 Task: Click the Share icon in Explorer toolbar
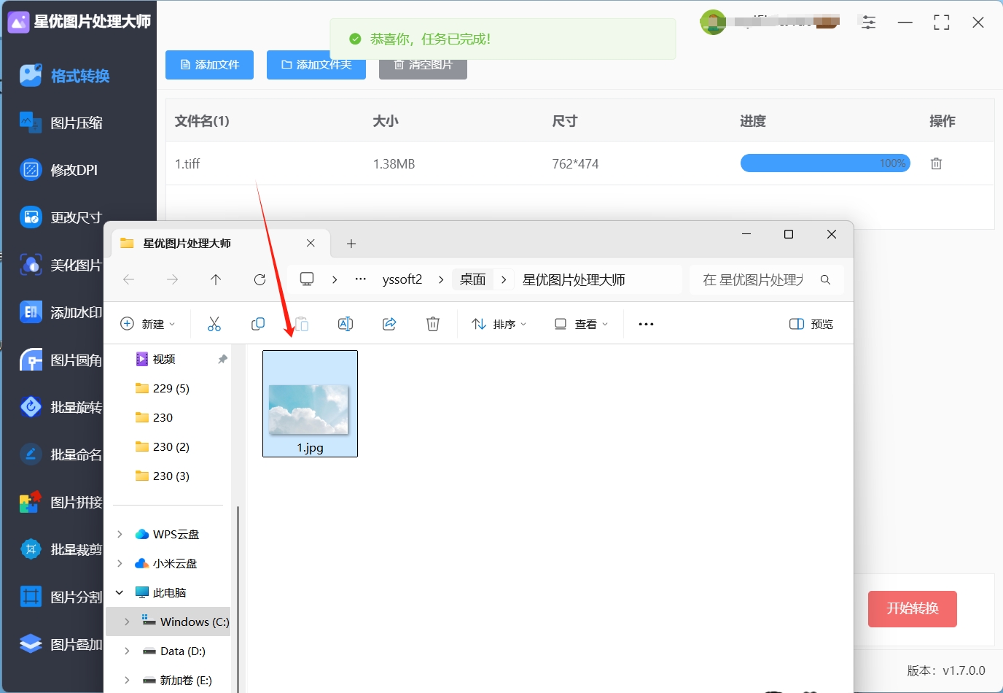click(389, 324)
